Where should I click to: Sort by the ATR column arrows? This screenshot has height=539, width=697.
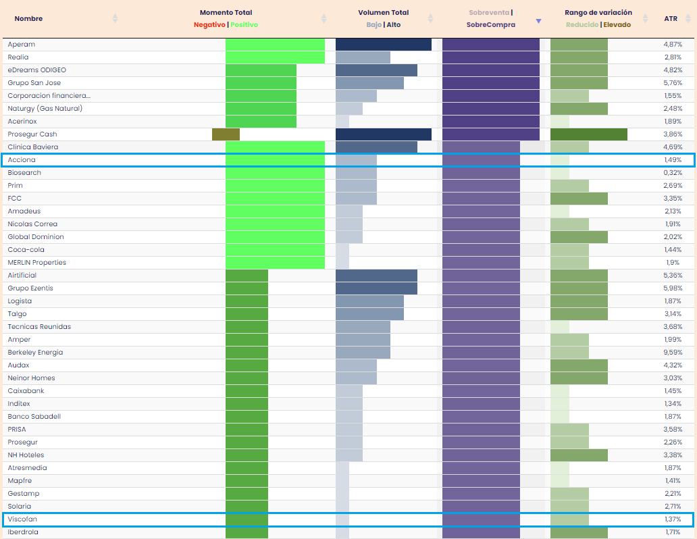coord(688,19)
